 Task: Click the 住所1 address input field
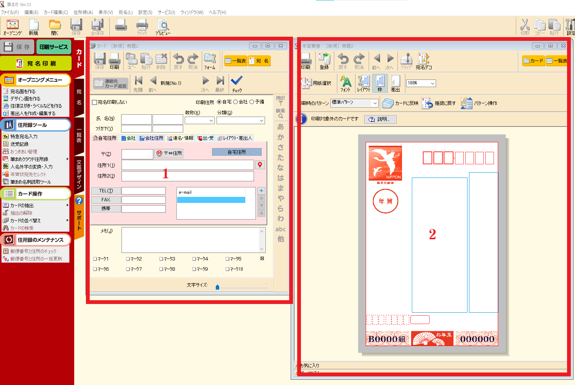[x=187, y=165]
